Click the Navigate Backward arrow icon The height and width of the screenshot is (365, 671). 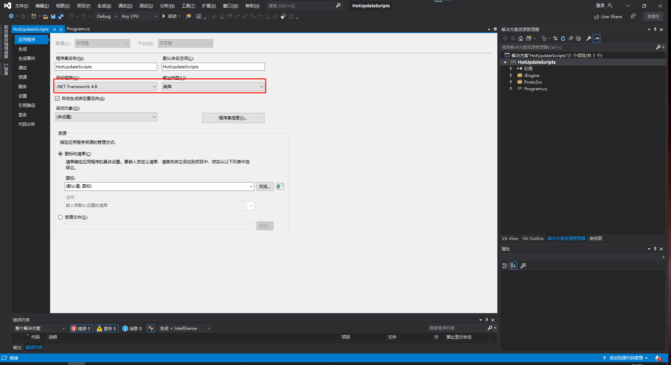tap(11, 16)
